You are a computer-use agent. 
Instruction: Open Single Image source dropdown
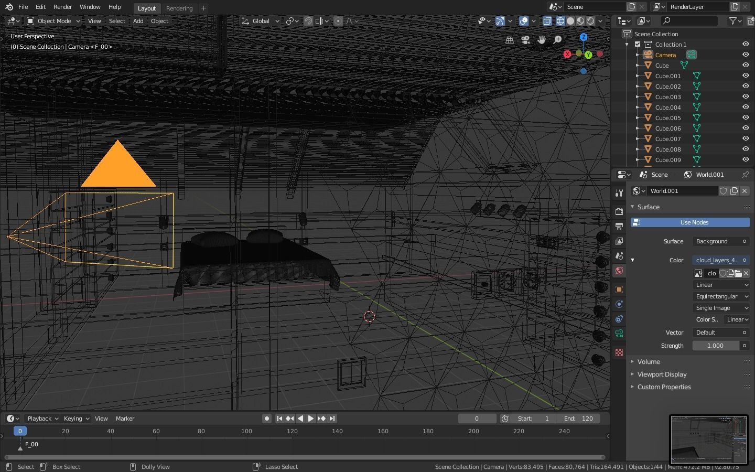[721, 308]
